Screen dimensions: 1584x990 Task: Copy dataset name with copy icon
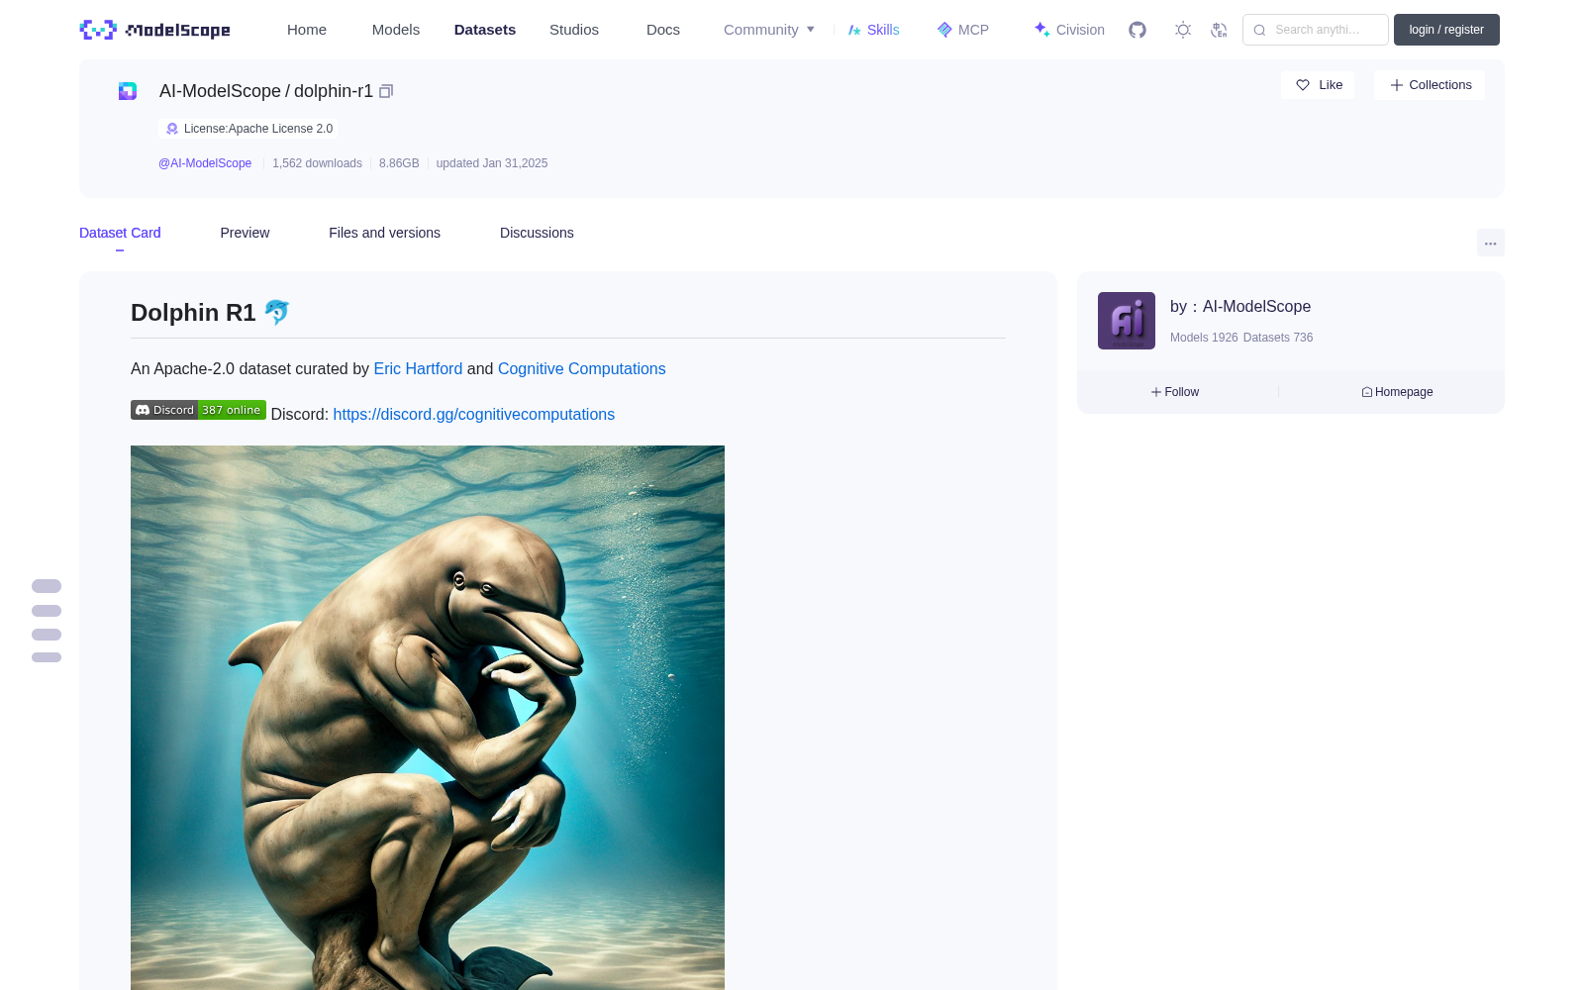tap(386, 91)
